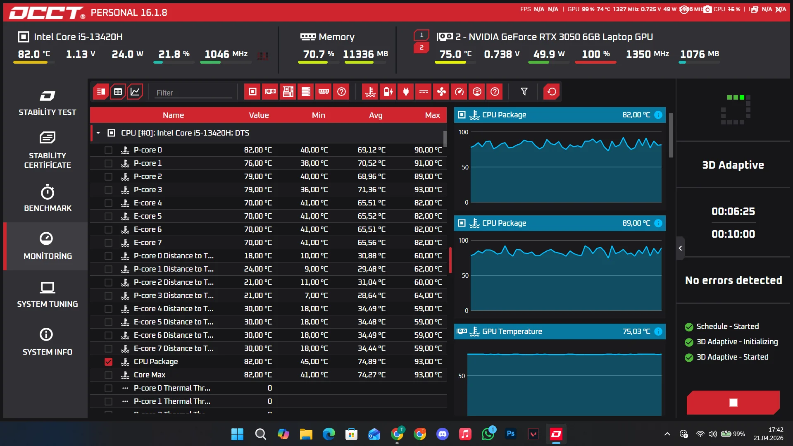Toggle the temperature sensor type filter
Screen dimensions: 793x446
point(370,92)
